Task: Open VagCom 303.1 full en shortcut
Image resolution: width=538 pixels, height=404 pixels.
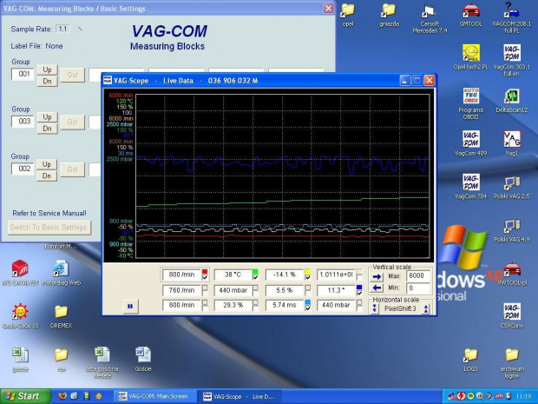Action: pos(512,60)
